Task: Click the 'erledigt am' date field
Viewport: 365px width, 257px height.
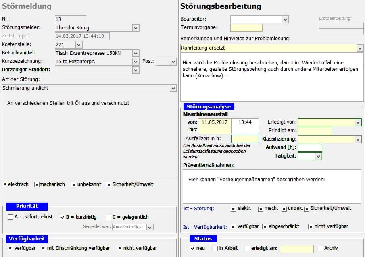Action: 296,249
